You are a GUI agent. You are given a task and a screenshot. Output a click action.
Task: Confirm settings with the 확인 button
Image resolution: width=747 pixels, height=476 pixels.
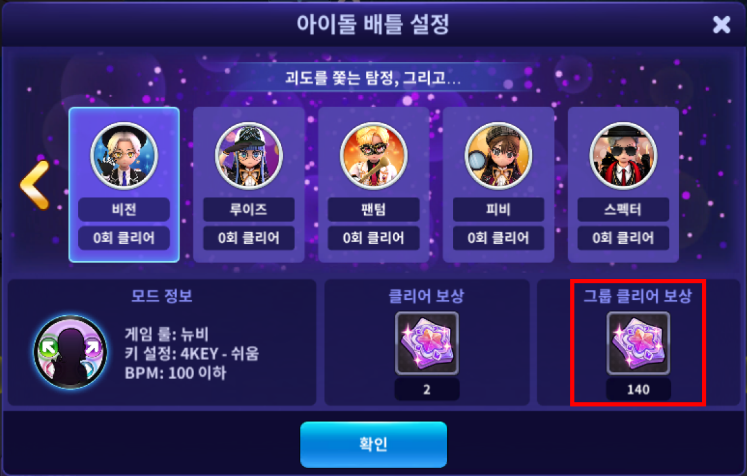pos(373,444)
